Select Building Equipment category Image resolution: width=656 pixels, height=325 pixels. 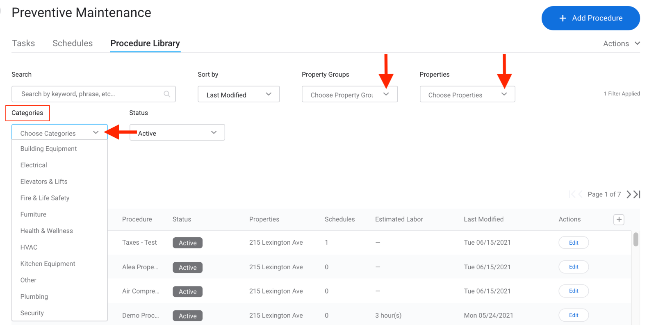tap(59, 149)
